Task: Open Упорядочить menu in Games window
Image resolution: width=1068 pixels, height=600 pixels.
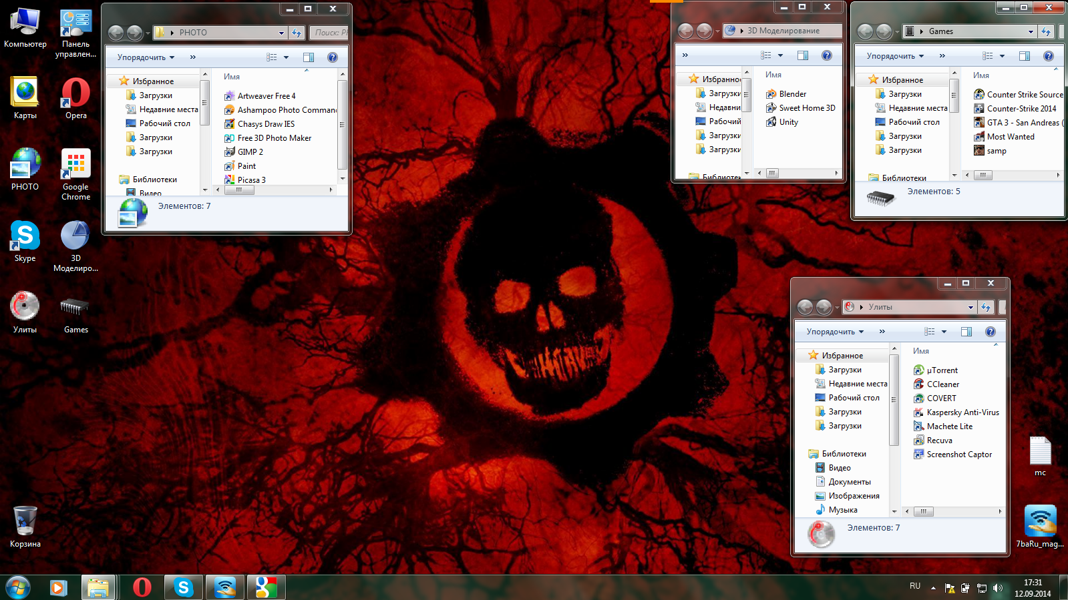Action: 895,56
